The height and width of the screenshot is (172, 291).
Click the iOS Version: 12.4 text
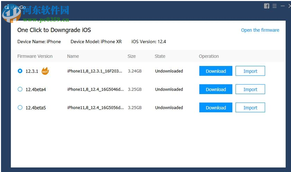[149, 42]
